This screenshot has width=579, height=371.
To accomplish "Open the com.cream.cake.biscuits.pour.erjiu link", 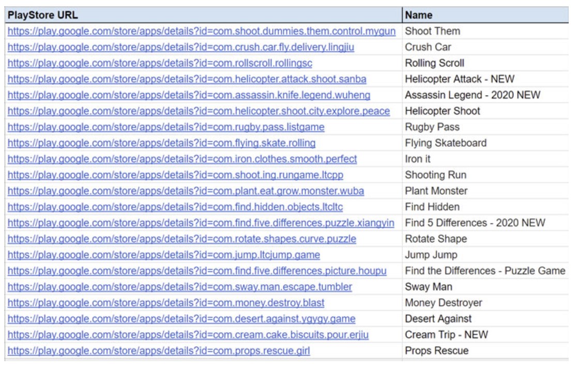I will (188, 335).
